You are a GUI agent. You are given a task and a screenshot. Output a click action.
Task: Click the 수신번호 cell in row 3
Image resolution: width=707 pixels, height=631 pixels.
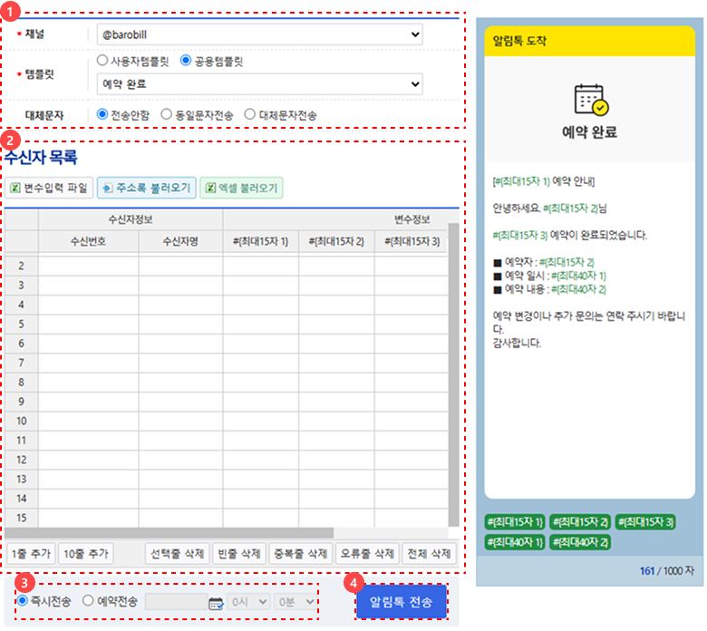click(89, 286)
